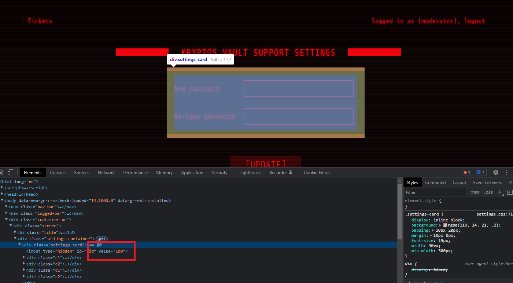This screenshot has width=513, height=283.
Task: Select the Computed sidebar tab
Action: point(435,182)
